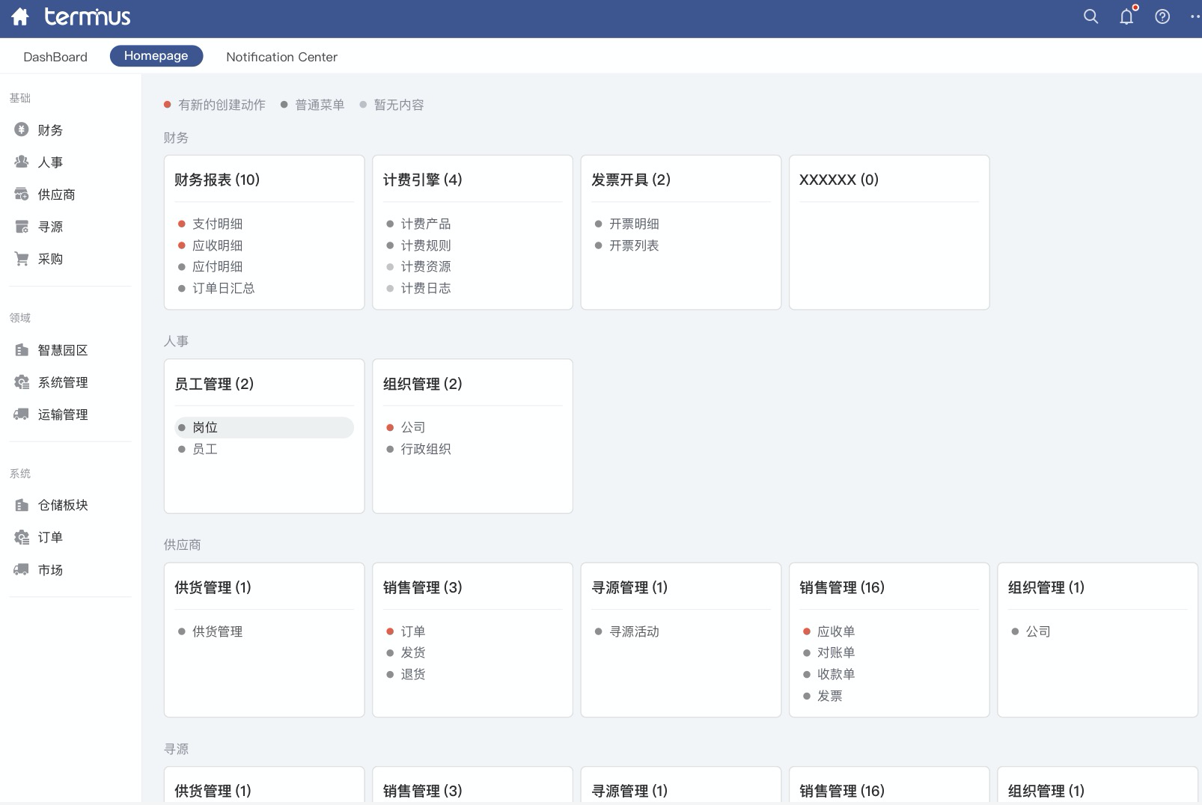The height and width of the screenshot is (805, 1202).
Task: Open search with the magnifier icon
Action: (x=1090, y=16)
